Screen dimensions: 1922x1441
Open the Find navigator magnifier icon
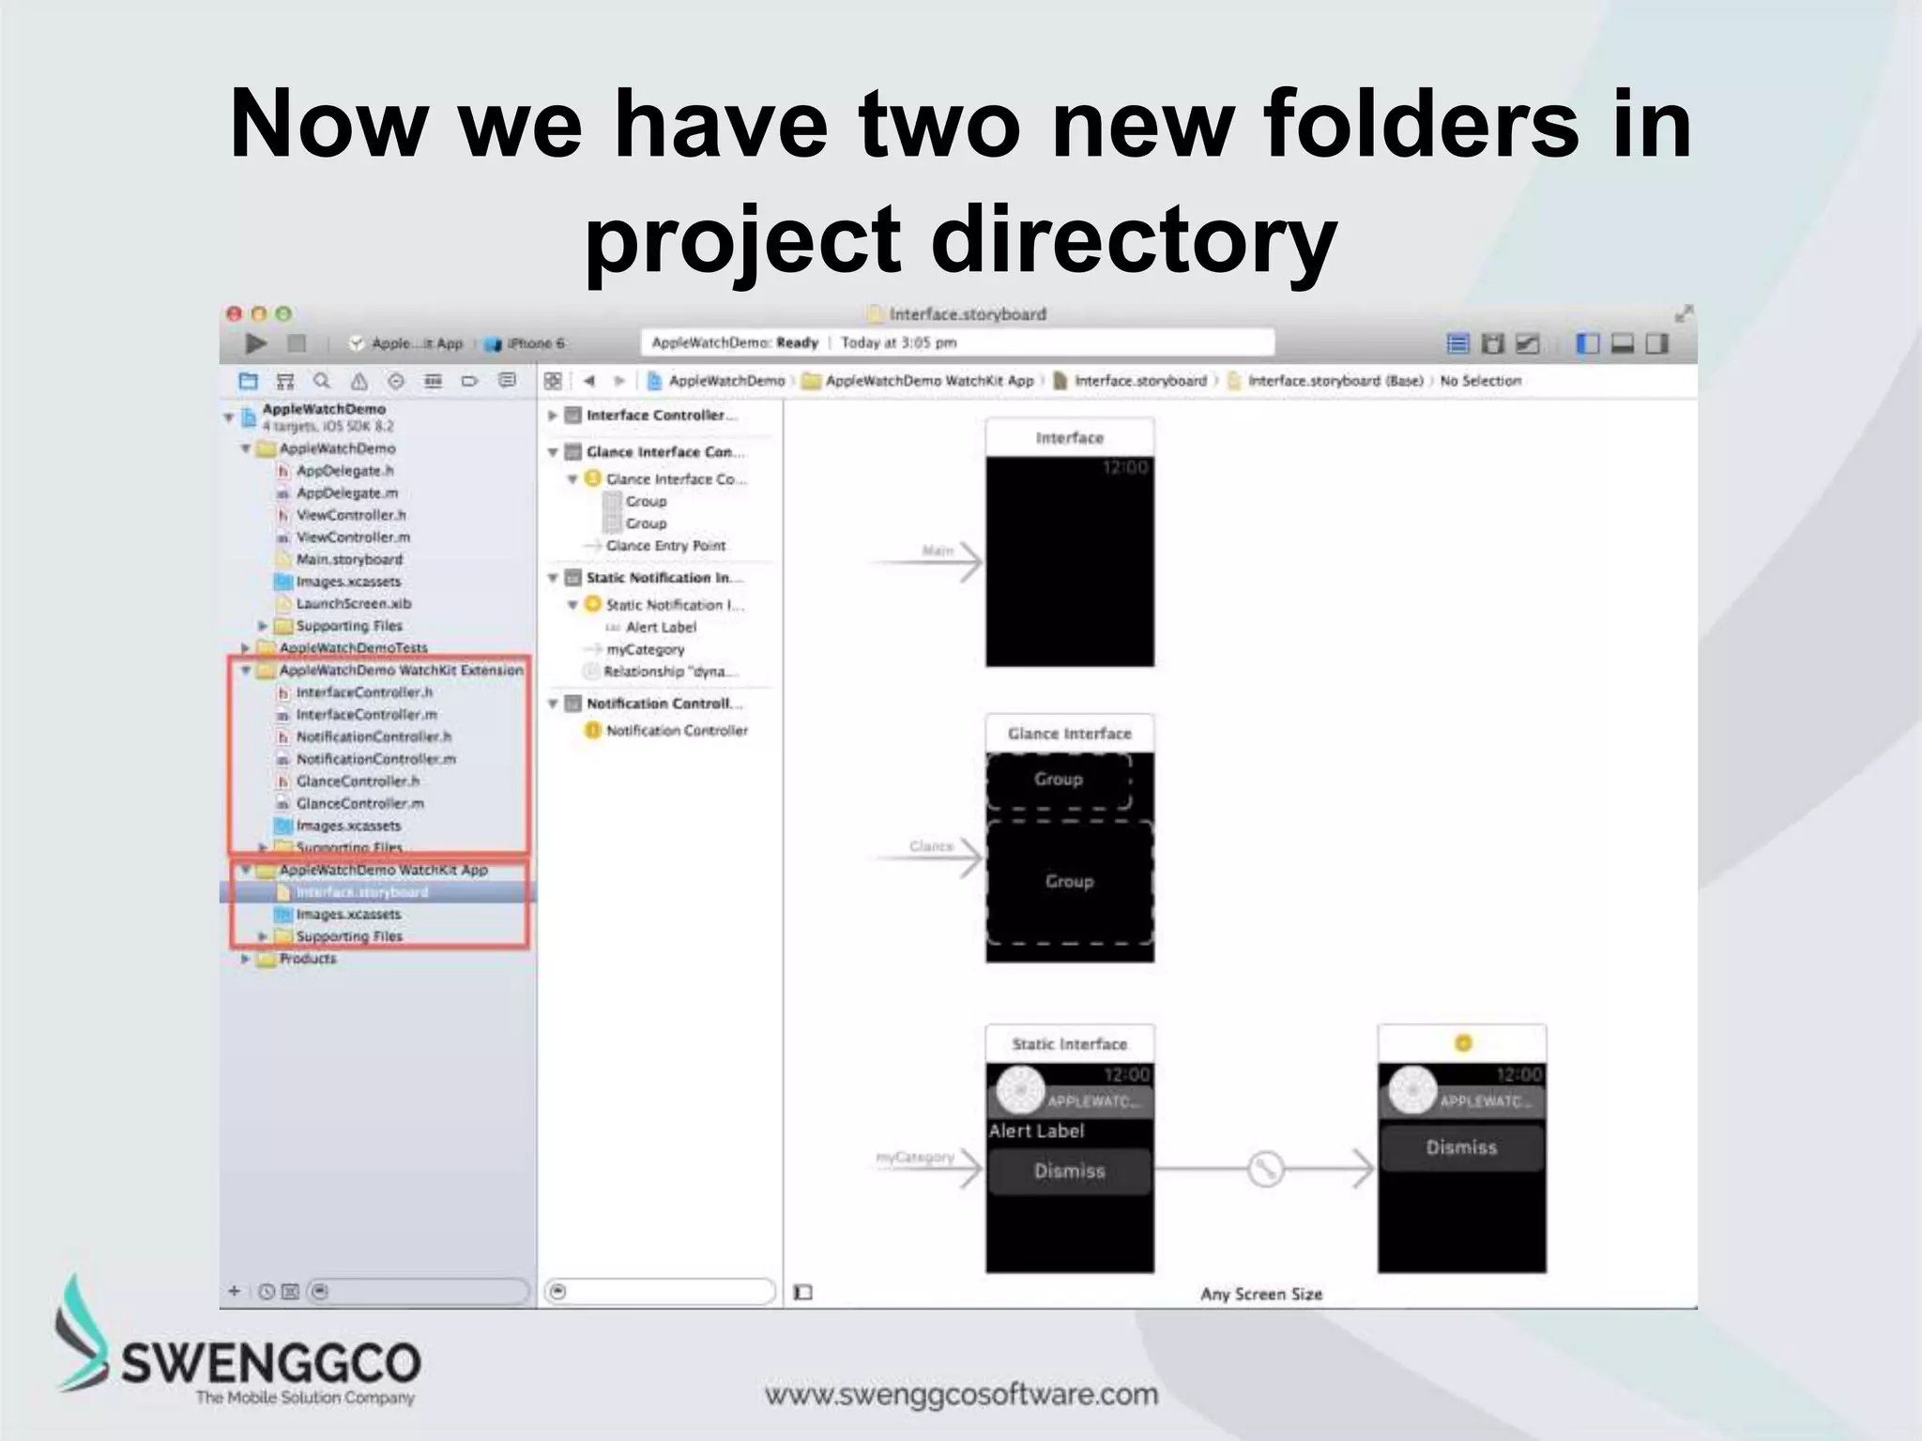coord(322,381)
